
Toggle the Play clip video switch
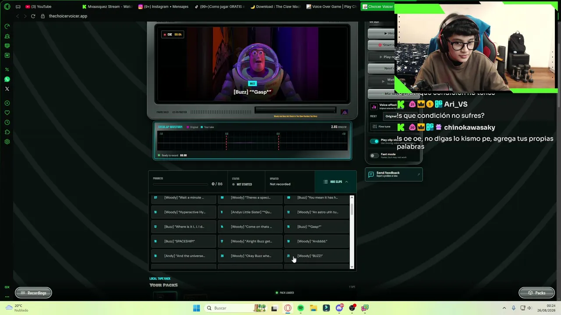(x=374, y=141)
